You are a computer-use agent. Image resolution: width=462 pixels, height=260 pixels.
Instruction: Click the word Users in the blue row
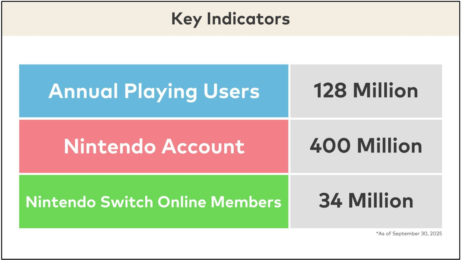click(231, 91)
